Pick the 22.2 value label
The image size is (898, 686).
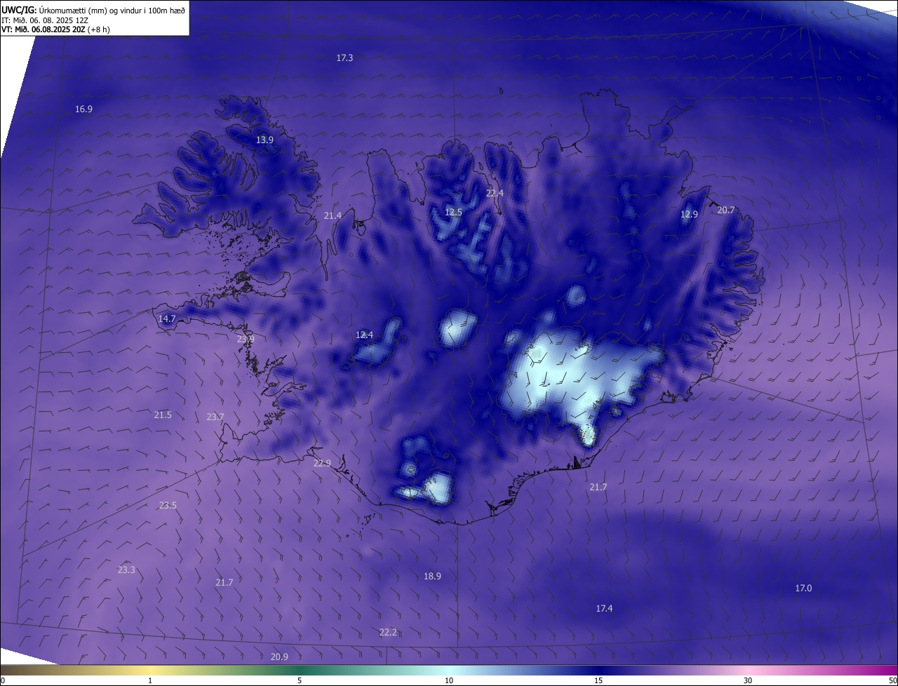[x=388, y=633]
